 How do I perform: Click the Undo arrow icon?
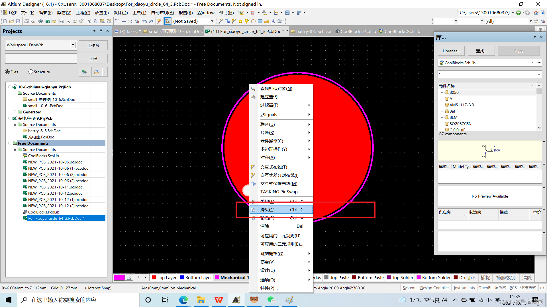(x=145, y=21)
